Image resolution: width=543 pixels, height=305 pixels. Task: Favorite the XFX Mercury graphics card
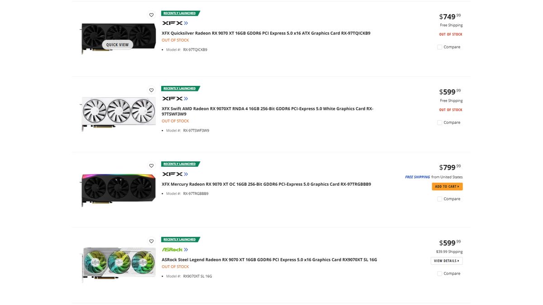(x=152, y=165)
